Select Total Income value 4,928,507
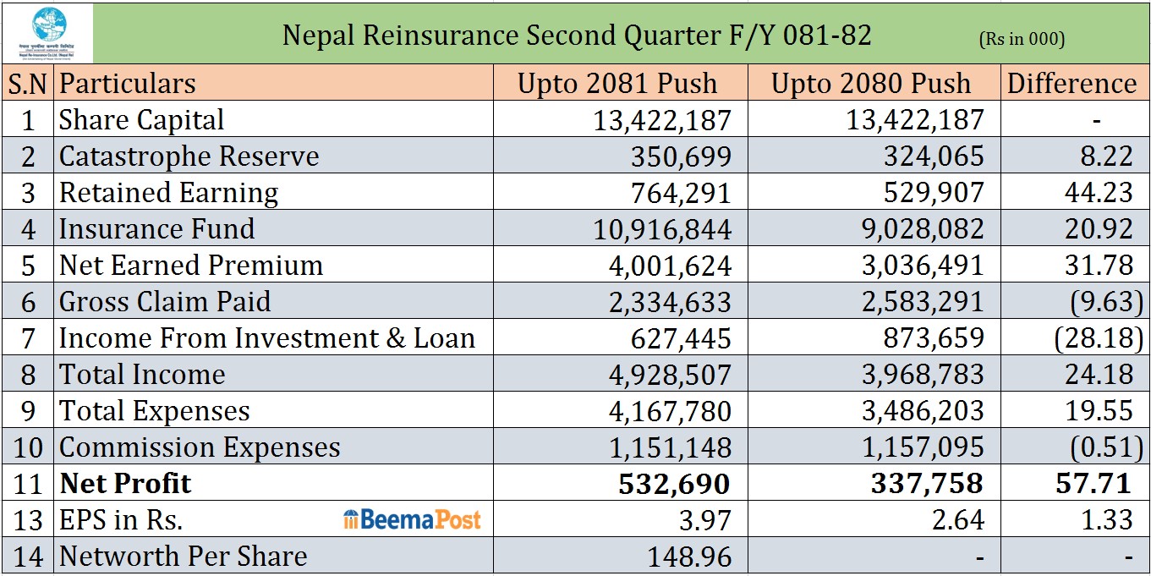 [x=670, y=375]
